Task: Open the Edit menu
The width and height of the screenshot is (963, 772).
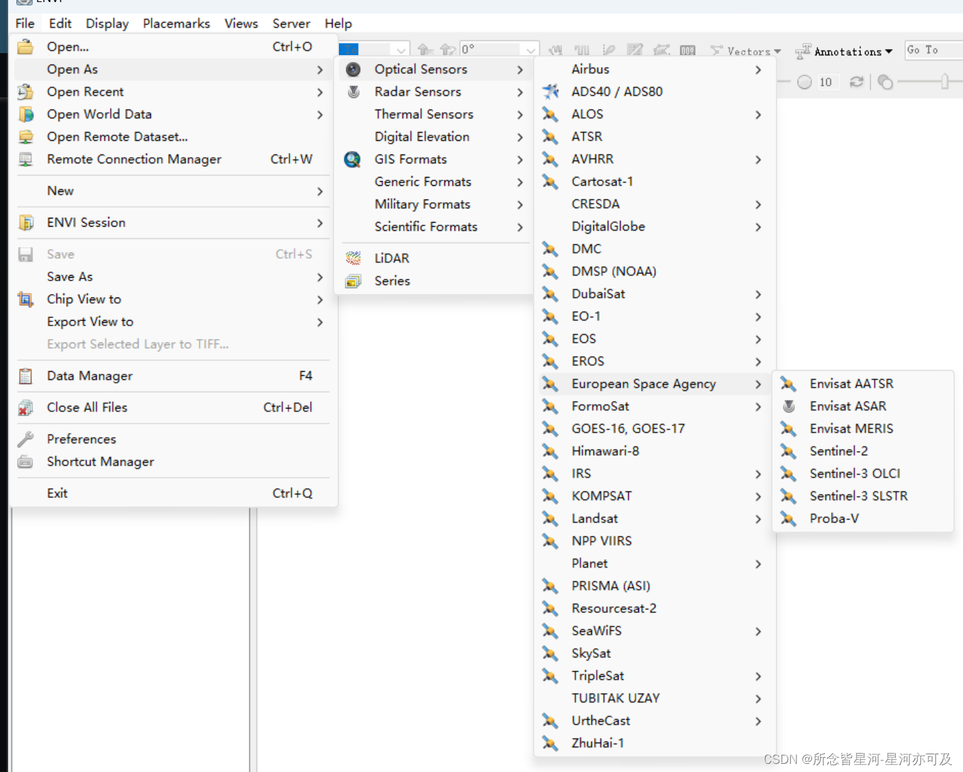Action: pyautogui.click(x=60, y=23)
